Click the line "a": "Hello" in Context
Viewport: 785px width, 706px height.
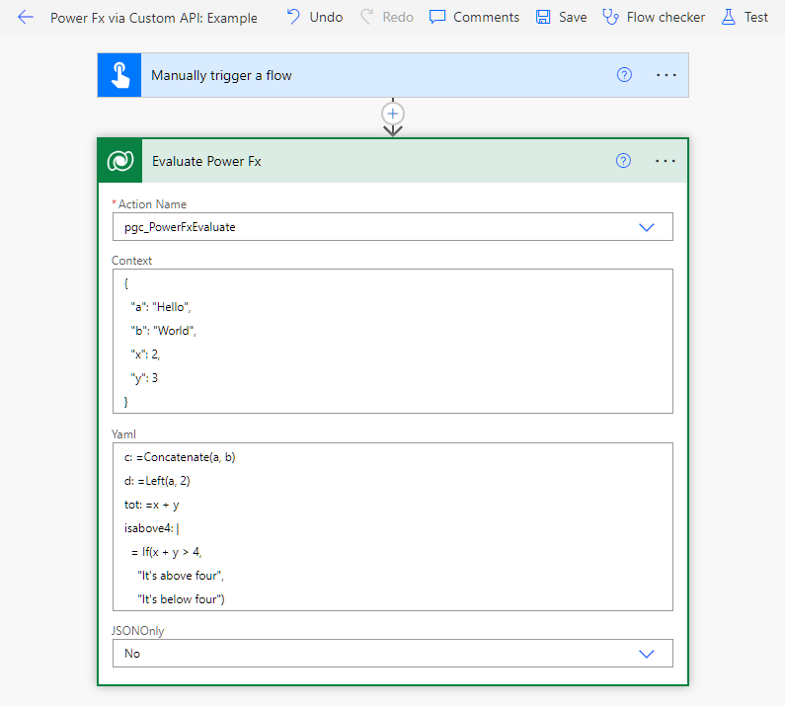[x=161, y=307]
